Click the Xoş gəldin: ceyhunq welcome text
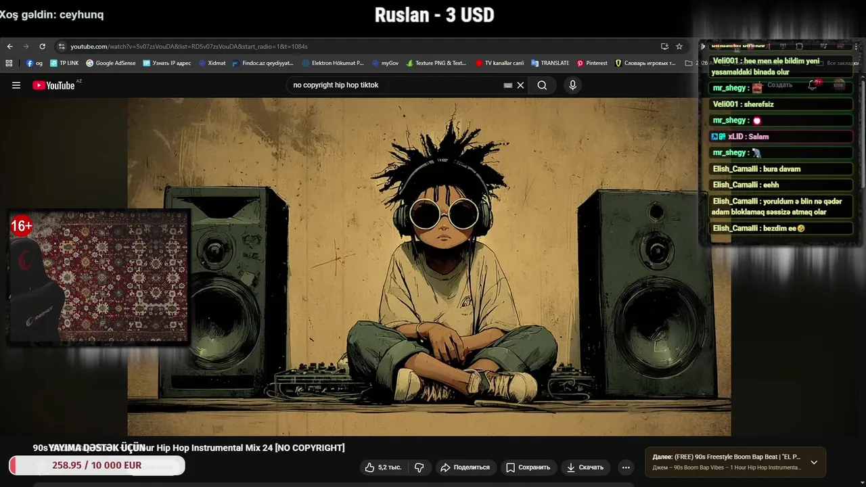 pyautogui.click(x=52, y=14)
